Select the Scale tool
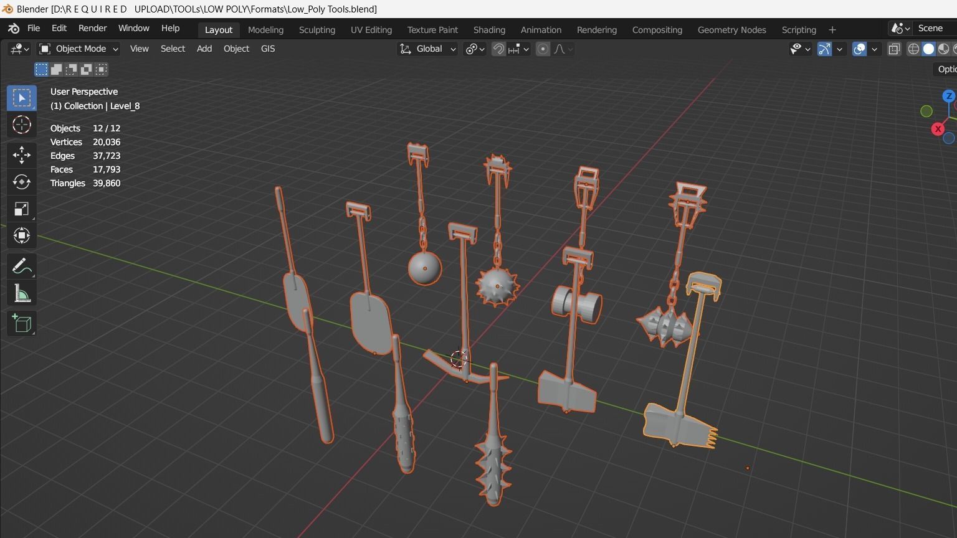 22,209
